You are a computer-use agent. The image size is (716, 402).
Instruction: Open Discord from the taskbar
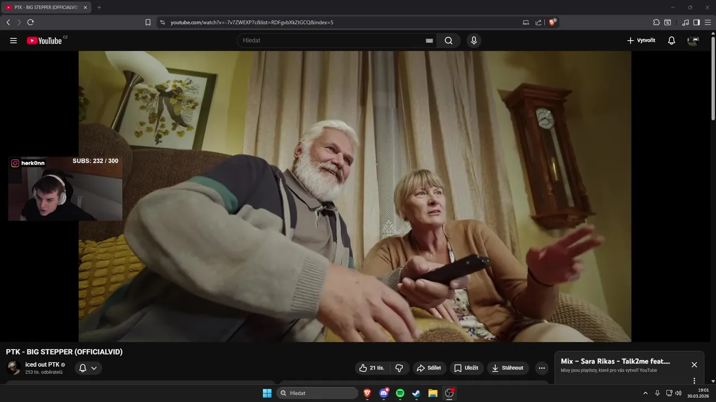click(384, 393)
